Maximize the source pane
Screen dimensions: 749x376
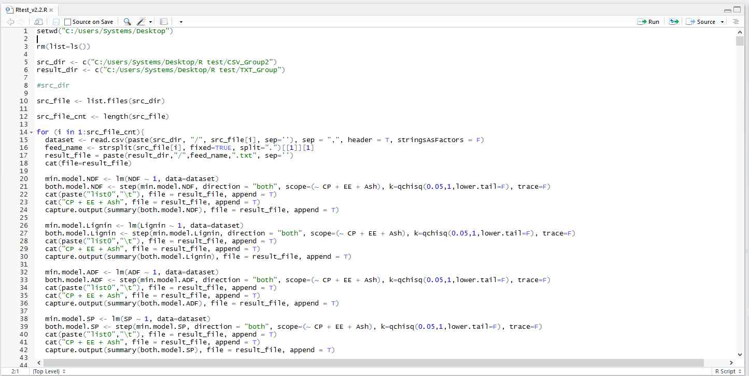pos(738,9)
